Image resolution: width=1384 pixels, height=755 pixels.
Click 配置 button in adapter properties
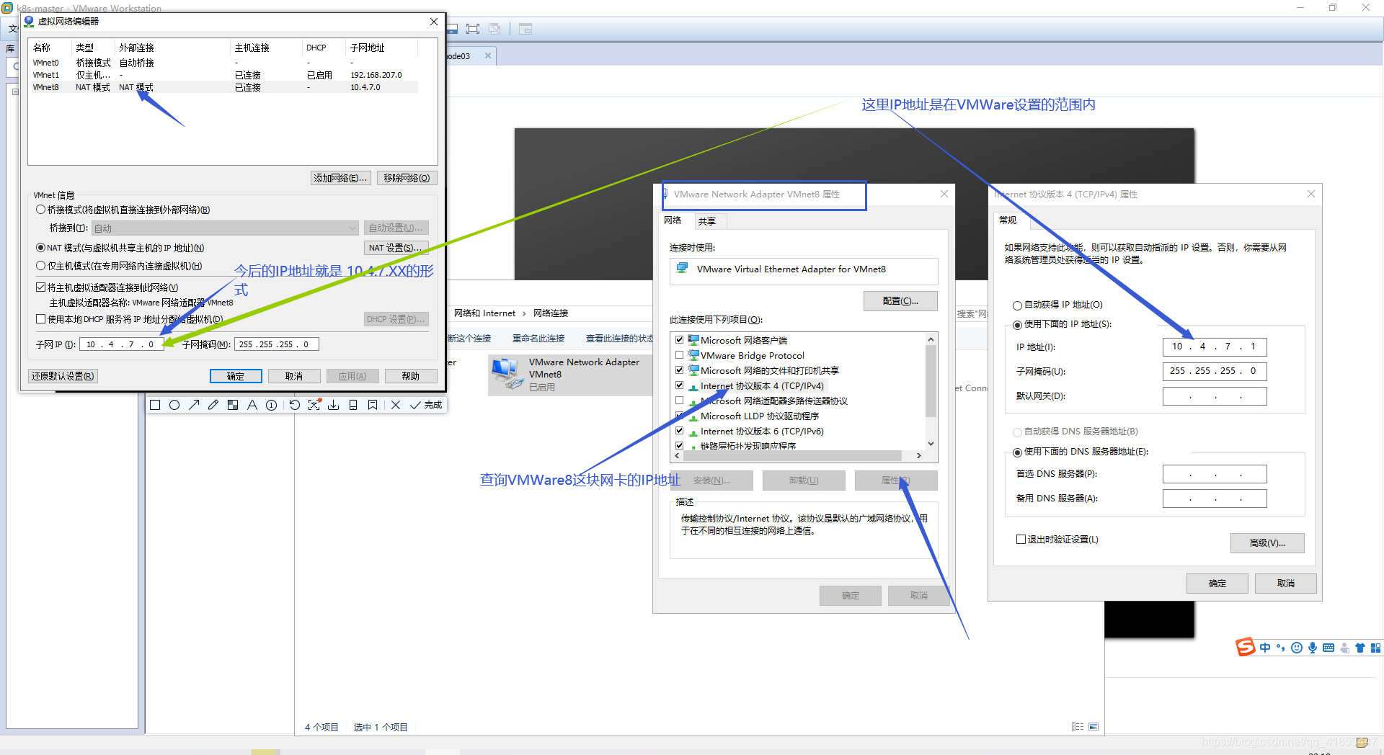900,301
